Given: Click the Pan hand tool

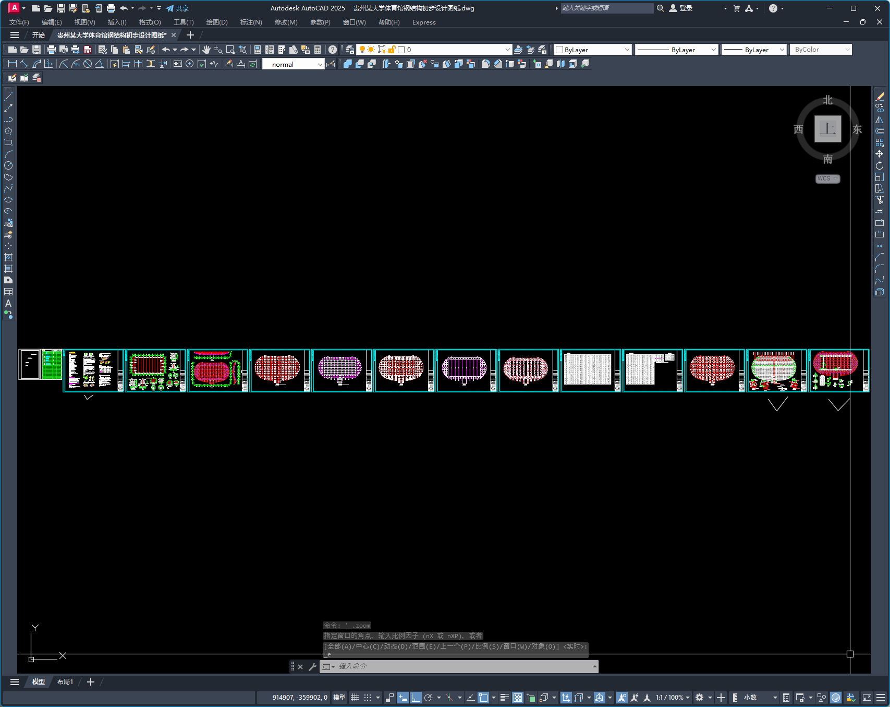Looking at the screenshot, I should 206,50.
